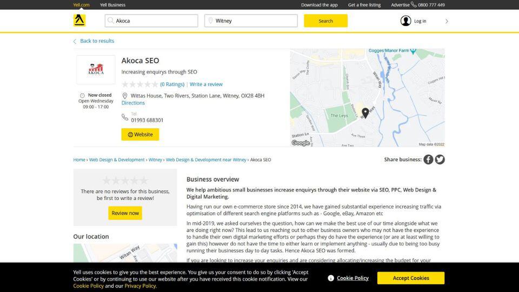Screen dimensions: 519x292
Task: Click the Akoca business logo thumbnail
Action: (x=96, y=70)
